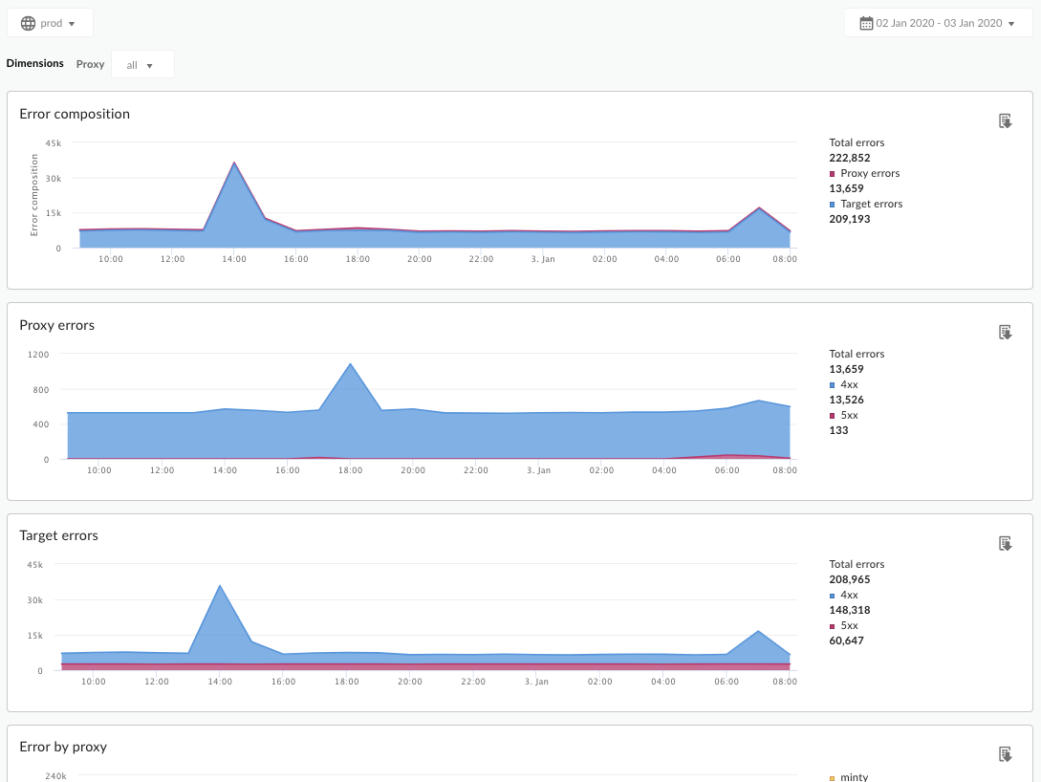Open the prod environment dropdown

pyautogui.click(x=51, y=23)
